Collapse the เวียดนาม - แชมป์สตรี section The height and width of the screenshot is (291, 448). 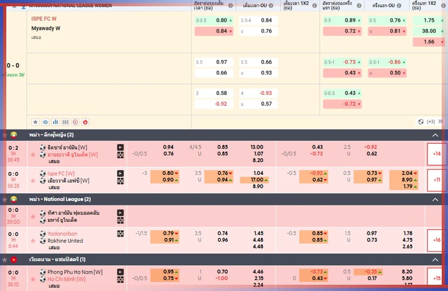tap(435, 260)
